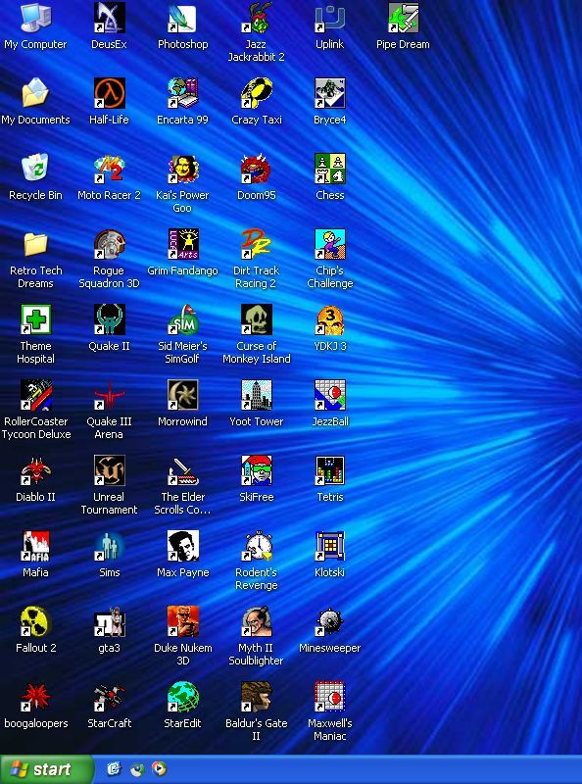Click the Minesweeper mine icon
Screen dimensions: 582x784
click(329, 622)
